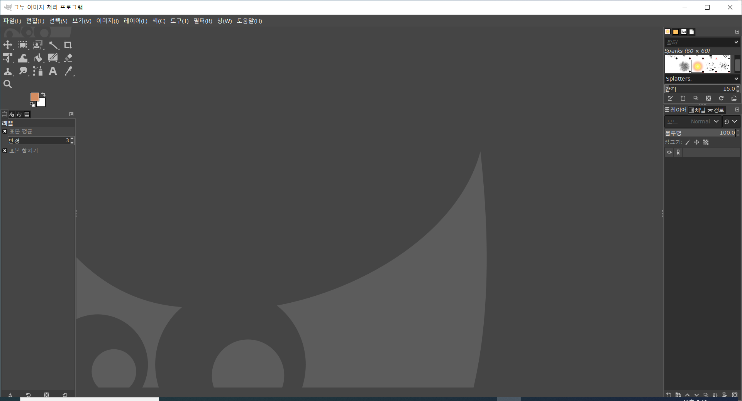
Task: Select the Paths tool
Action: 38,71
